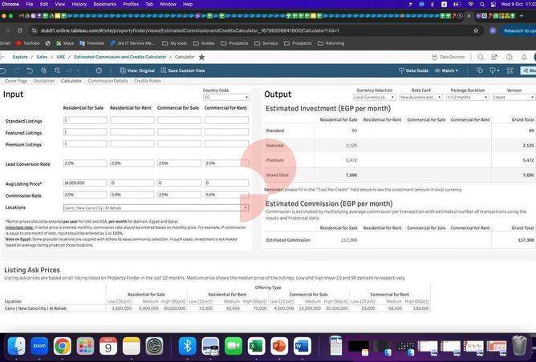
Task: Open the Data Guide pane
Action: [413, 70]
